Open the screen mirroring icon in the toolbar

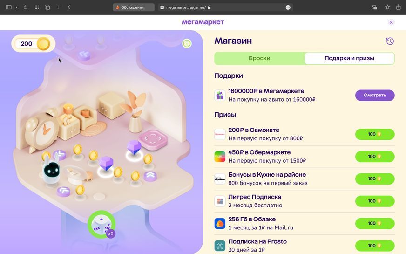pos(374,7)
